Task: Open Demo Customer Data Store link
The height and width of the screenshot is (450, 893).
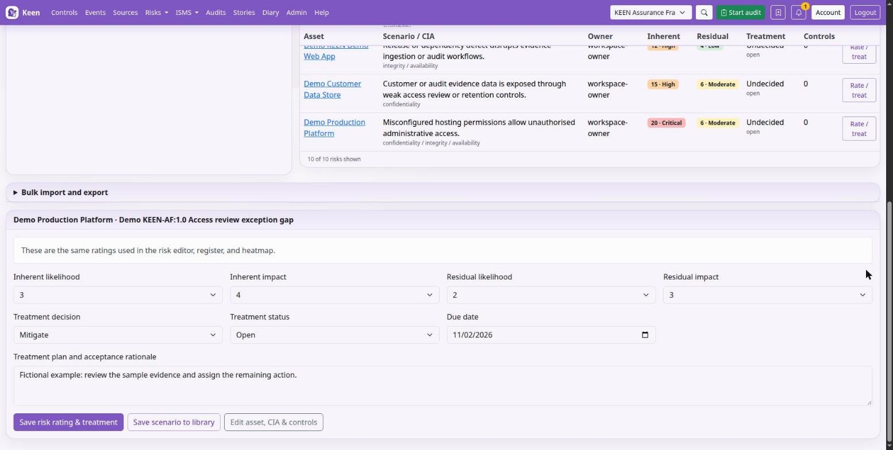Action: 332,90
